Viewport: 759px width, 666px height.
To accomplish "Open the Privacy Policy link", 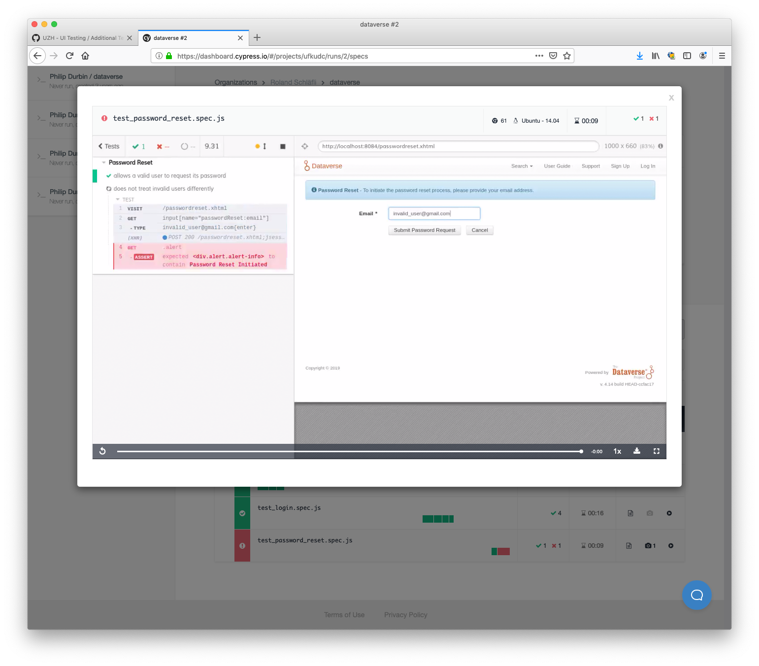I will (x=406, y=615).
